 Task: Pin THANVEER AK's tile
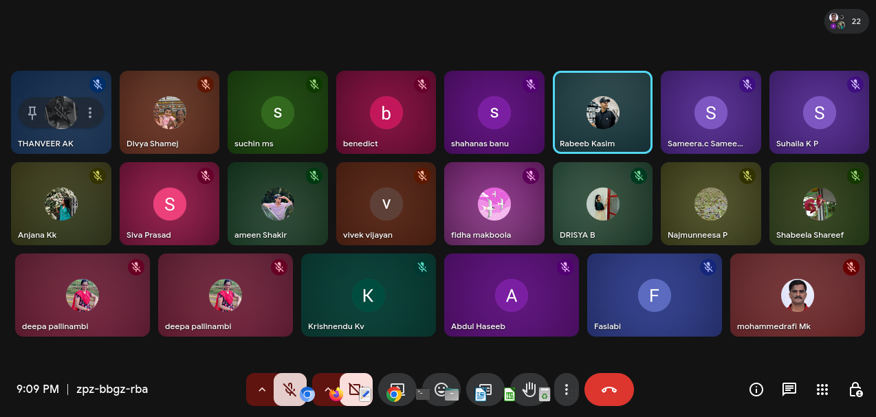[32, 113]
